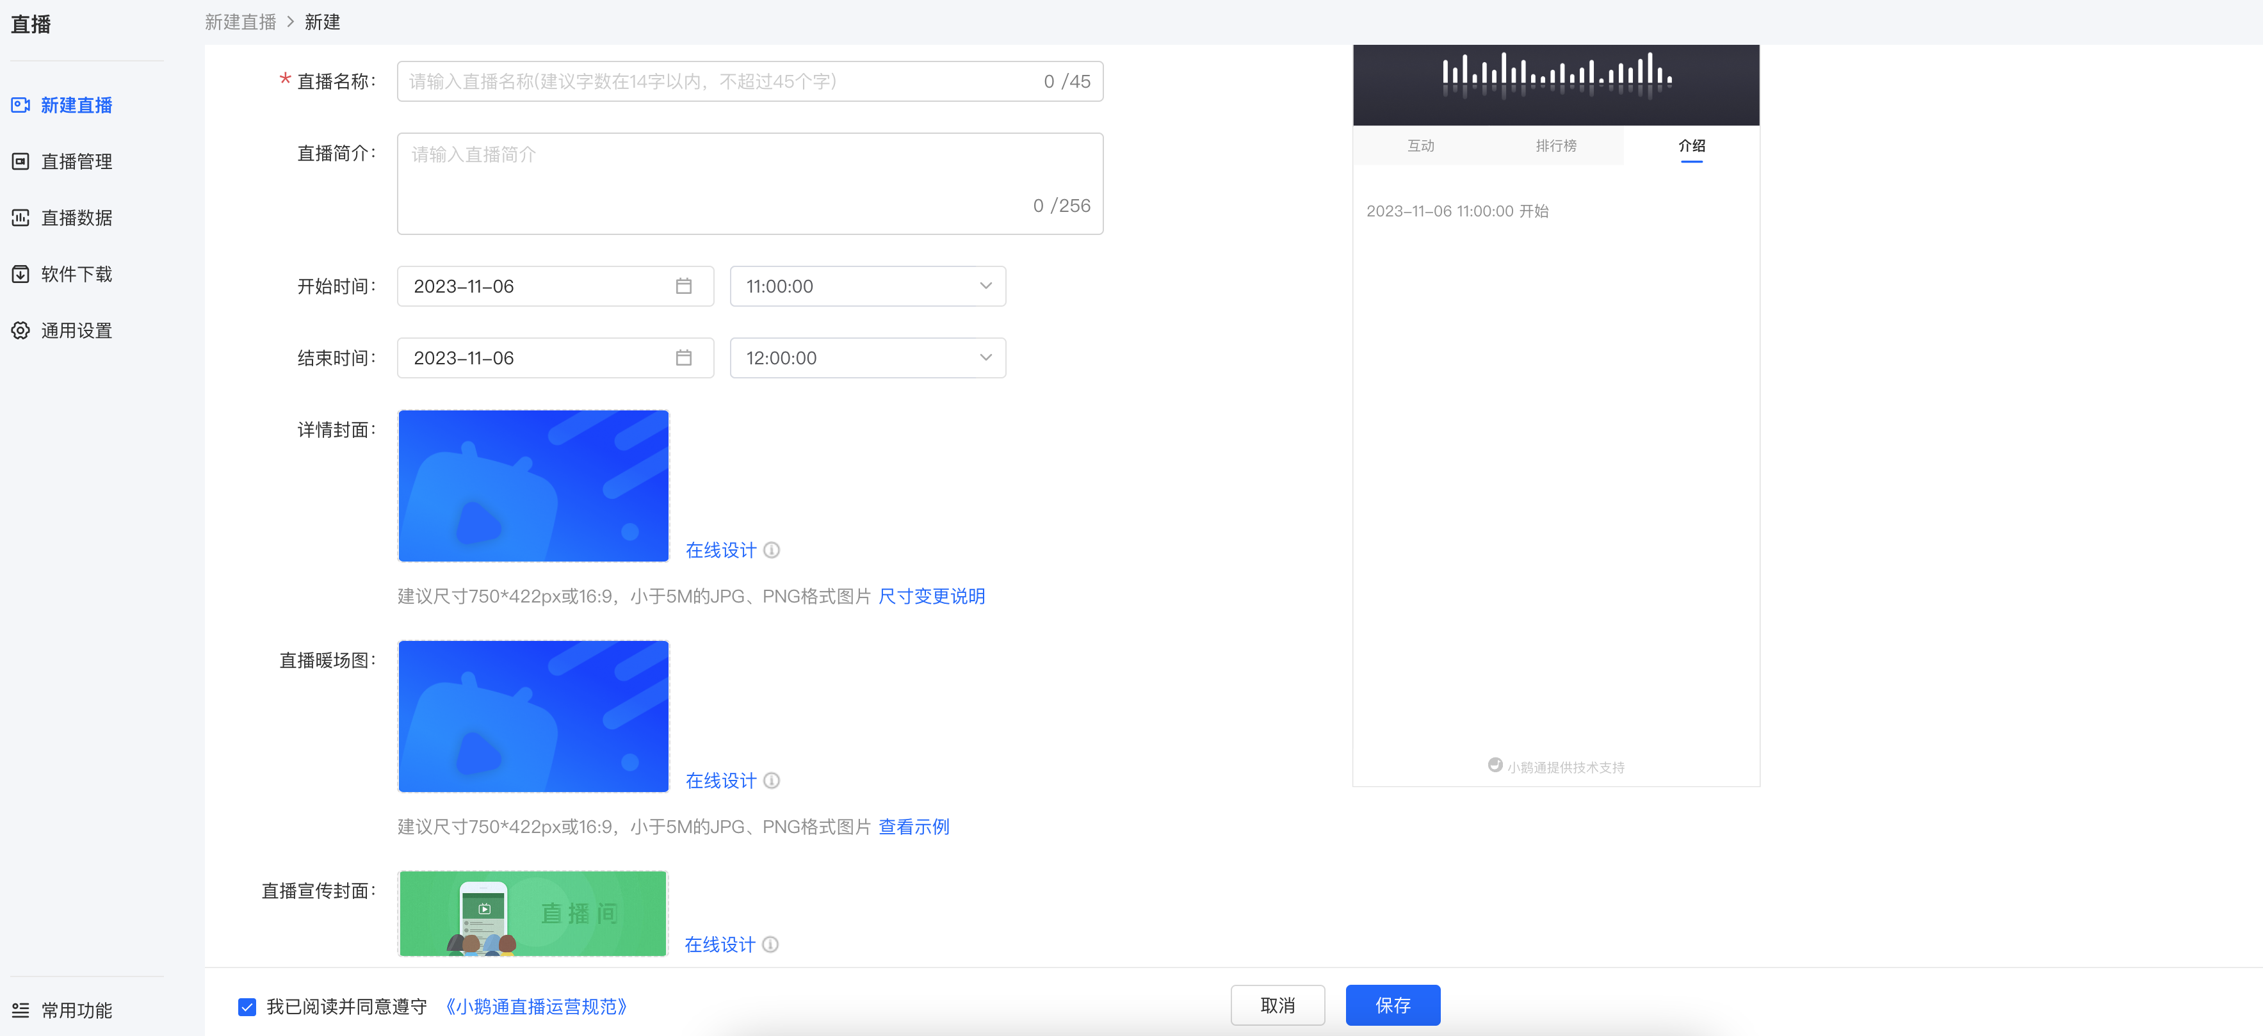Click the 直播数据 chart icon
The height and width of the screenshot is (1036, 2263).
[x=20, y=218]
